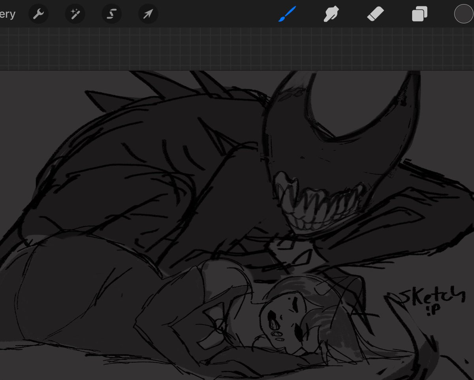Image resolution: width=474 pixels, height=380 pixels.
Task: Activate the Selection S-ribbon tool
Action: [112, 15]
